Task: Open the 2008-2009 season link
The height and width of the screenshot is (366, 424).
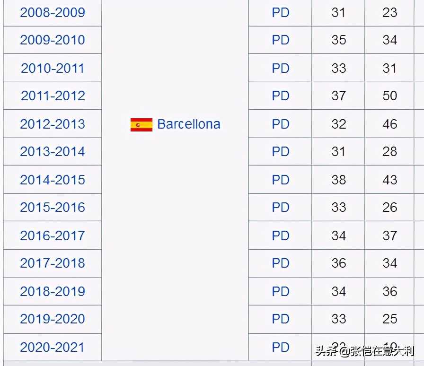Action: (53, 12)
